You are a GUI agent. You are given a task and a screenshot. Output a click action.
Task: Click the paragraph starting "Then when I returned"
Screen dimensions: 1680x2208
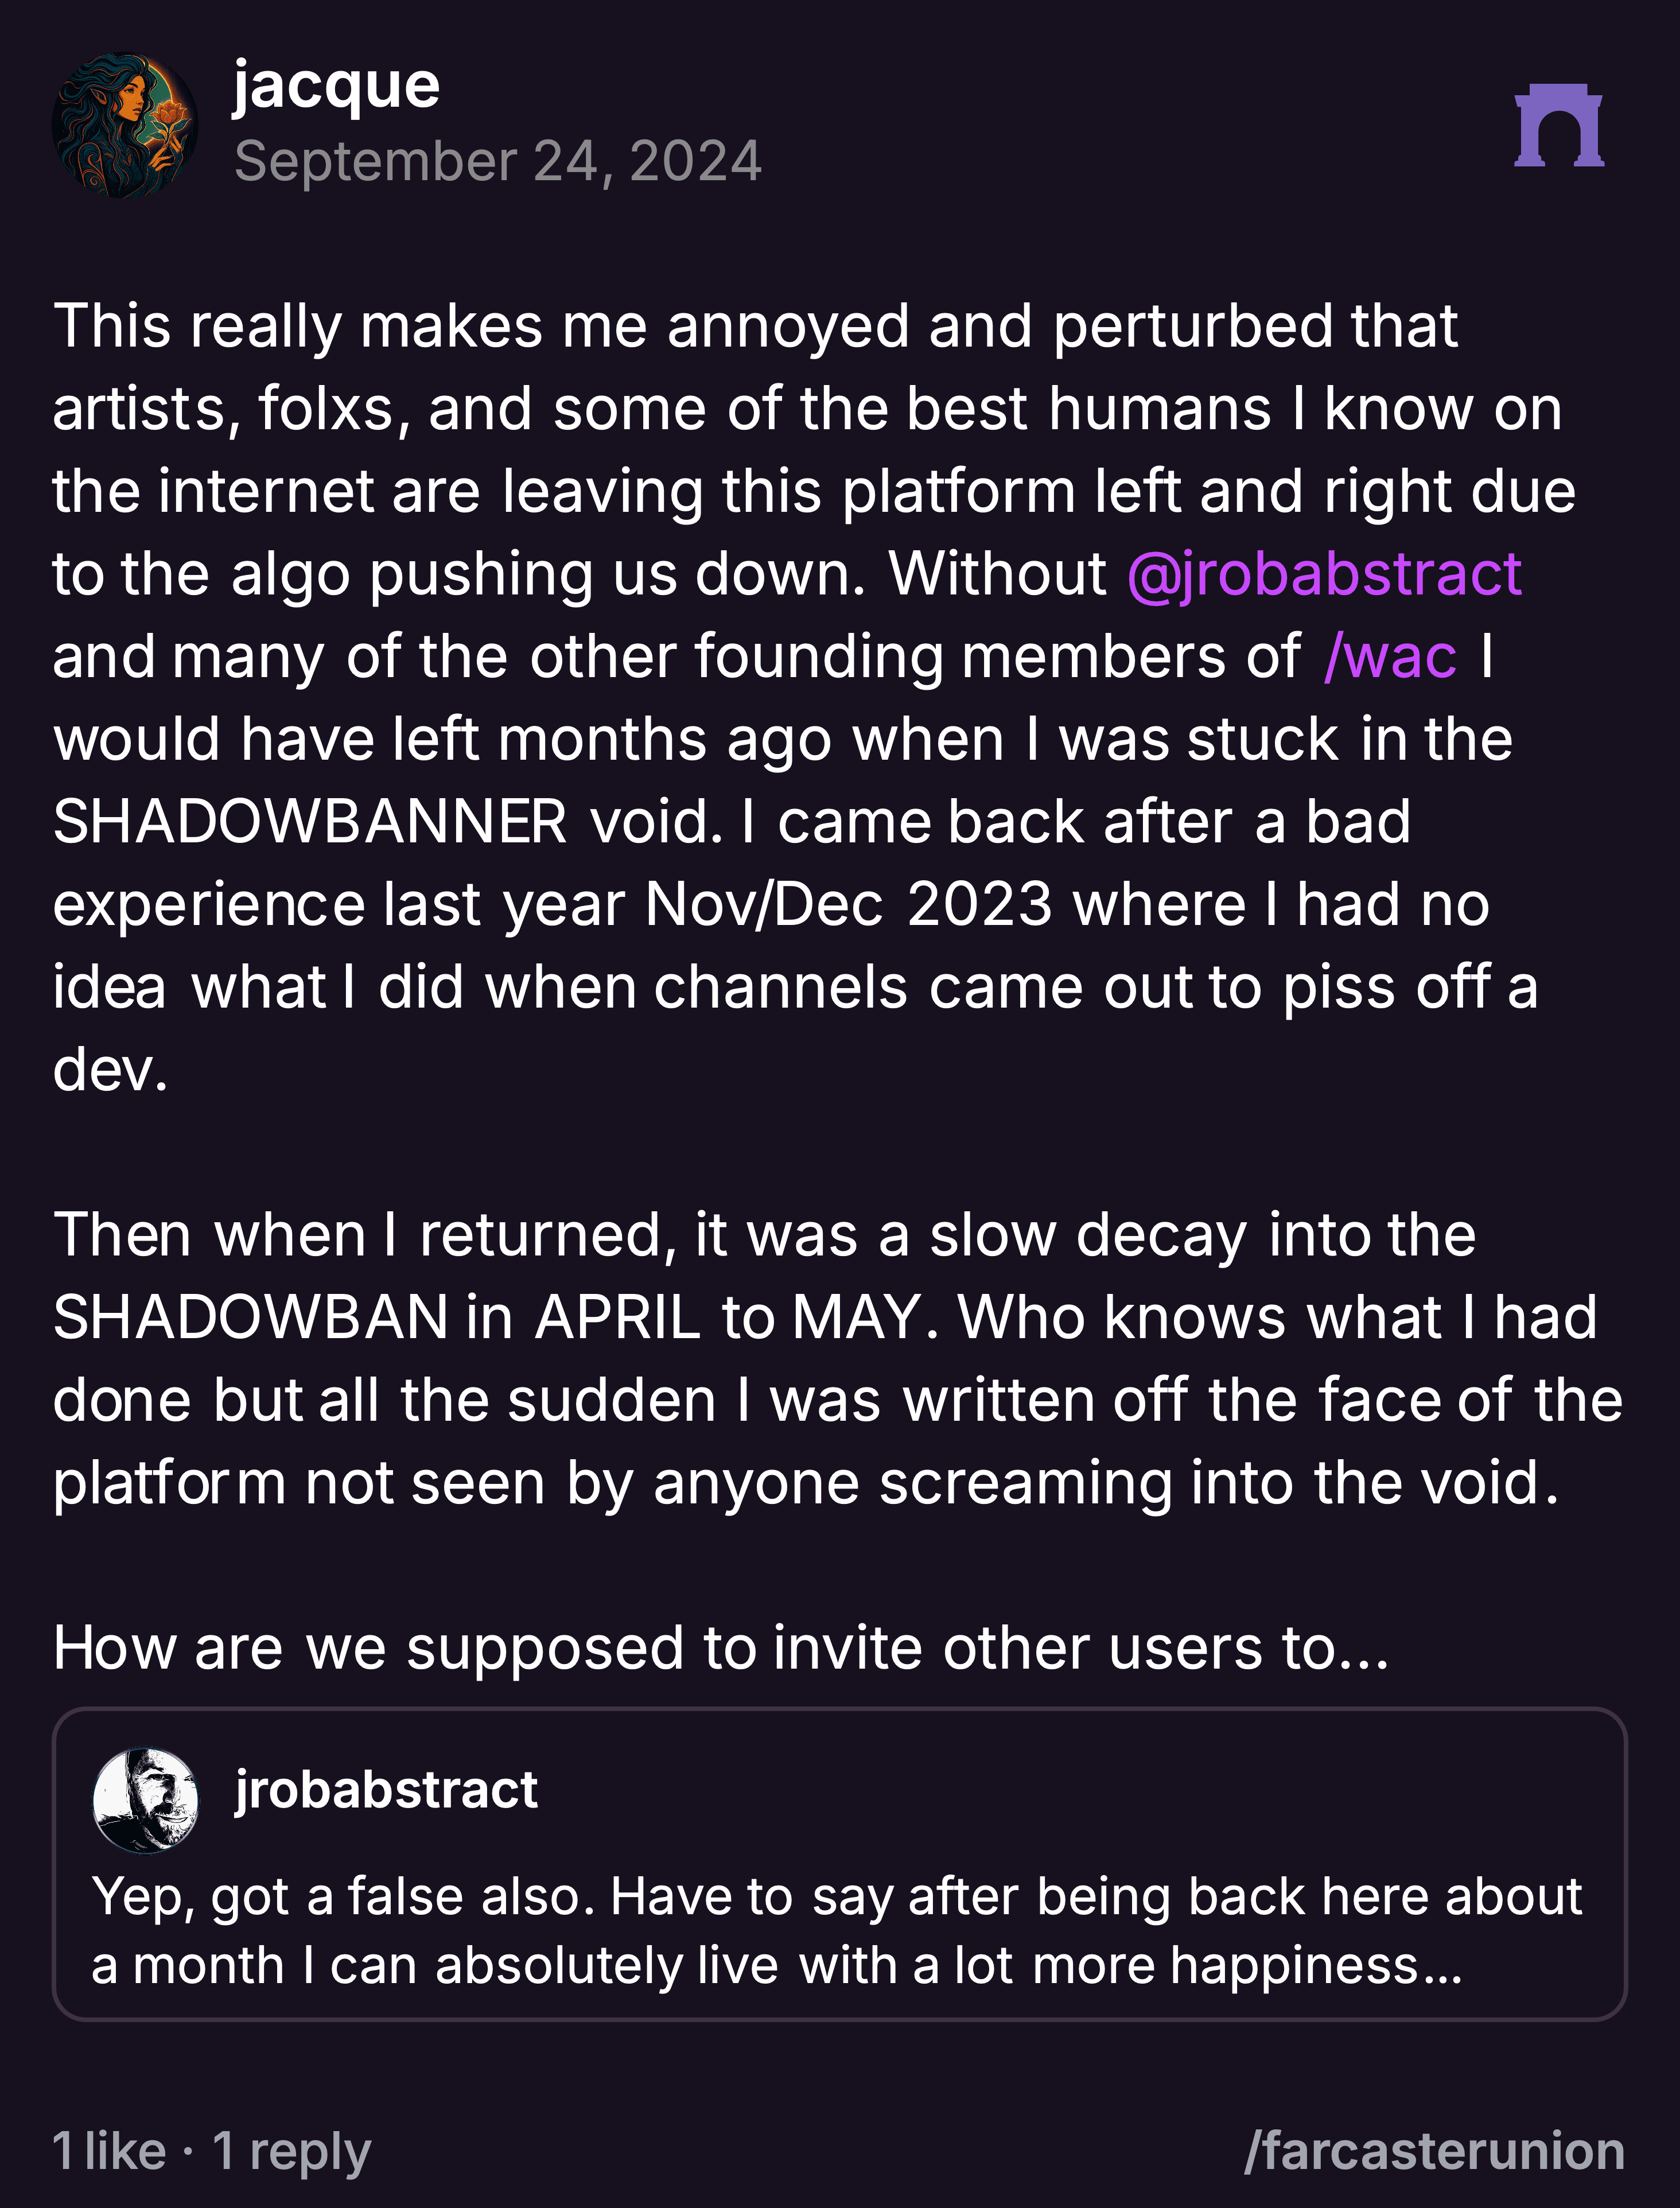pos(838,1359)
